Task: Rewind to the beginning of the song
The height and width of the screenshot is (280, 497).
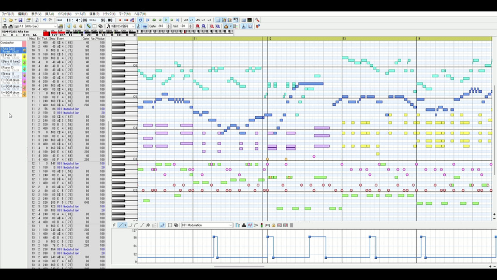Action: [148, 20]
